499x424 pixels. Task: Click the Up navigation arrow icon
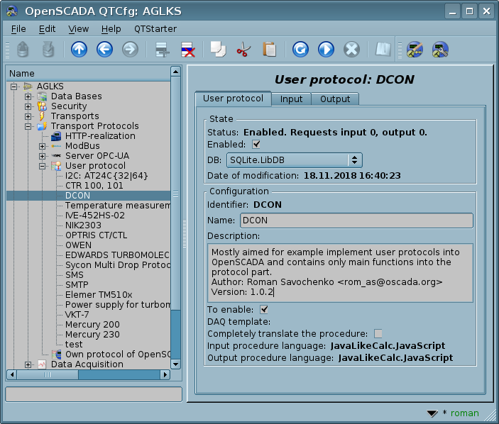79,50
